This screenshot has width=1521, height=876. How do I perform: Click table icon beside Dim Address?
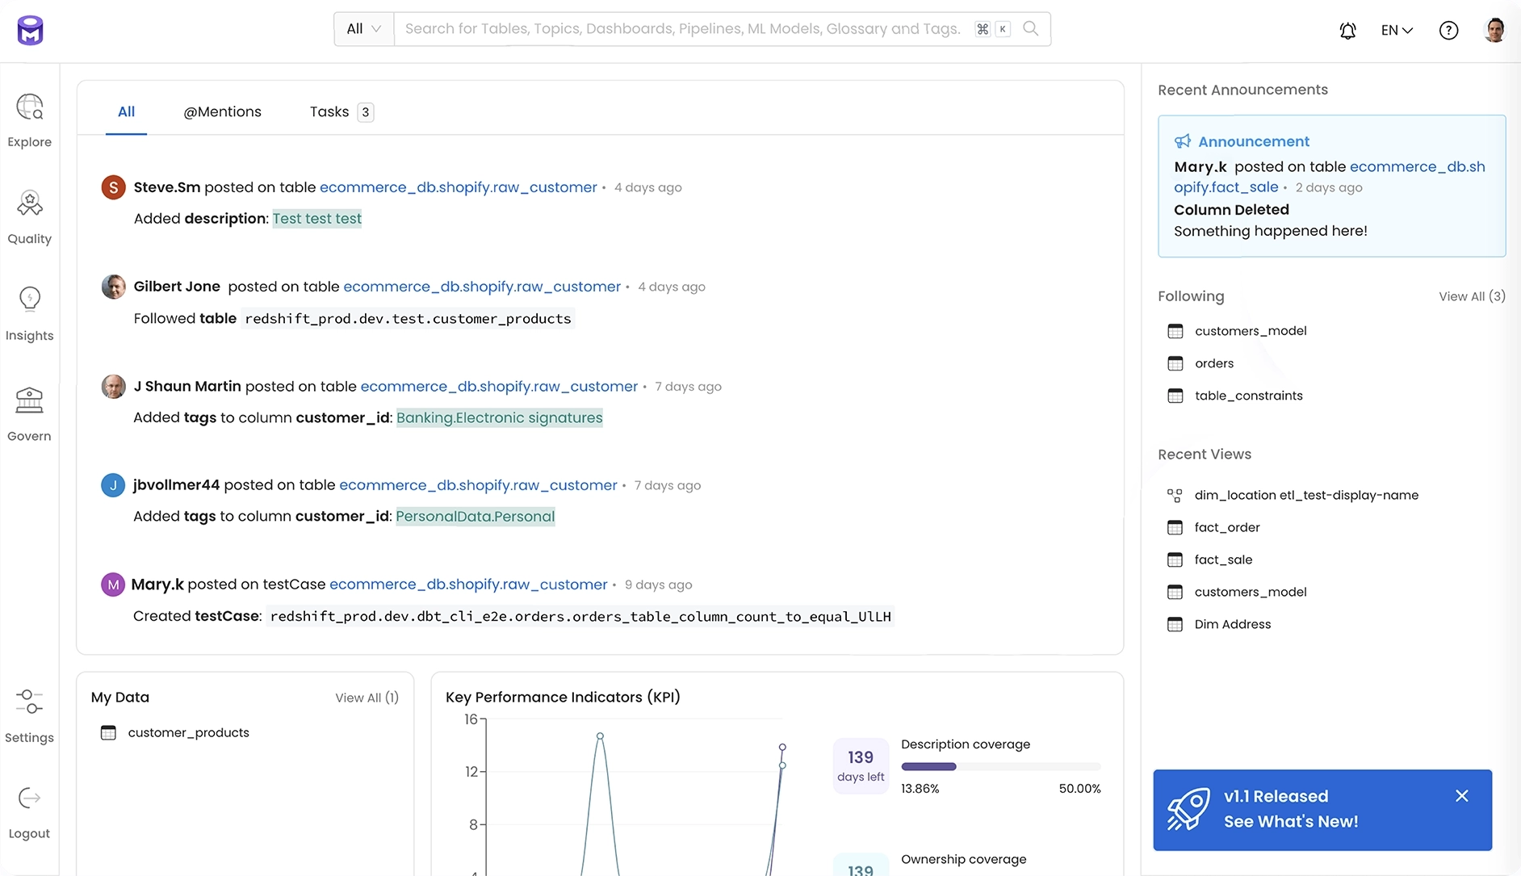point(1175,624)
